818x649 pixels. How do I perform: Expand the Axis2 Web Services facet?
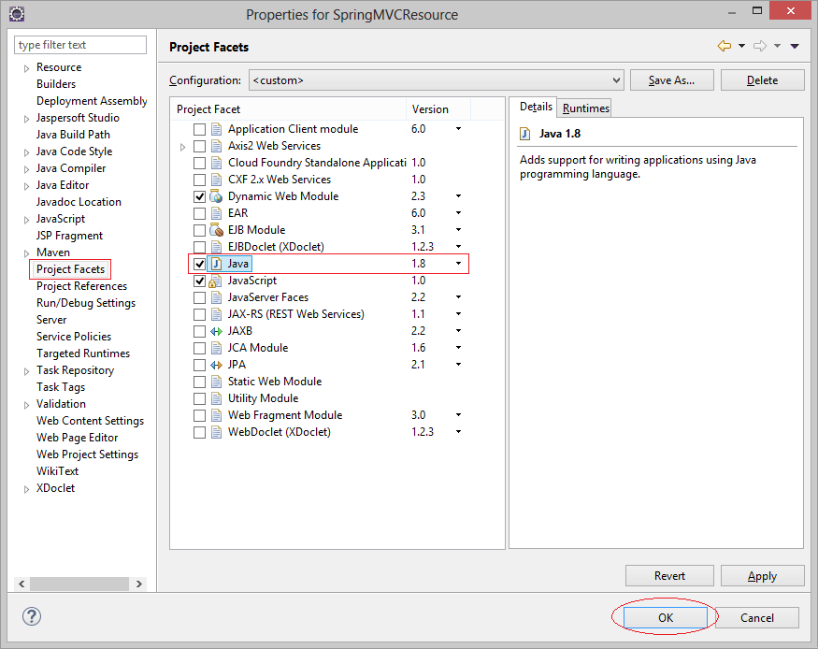point(182,147)
